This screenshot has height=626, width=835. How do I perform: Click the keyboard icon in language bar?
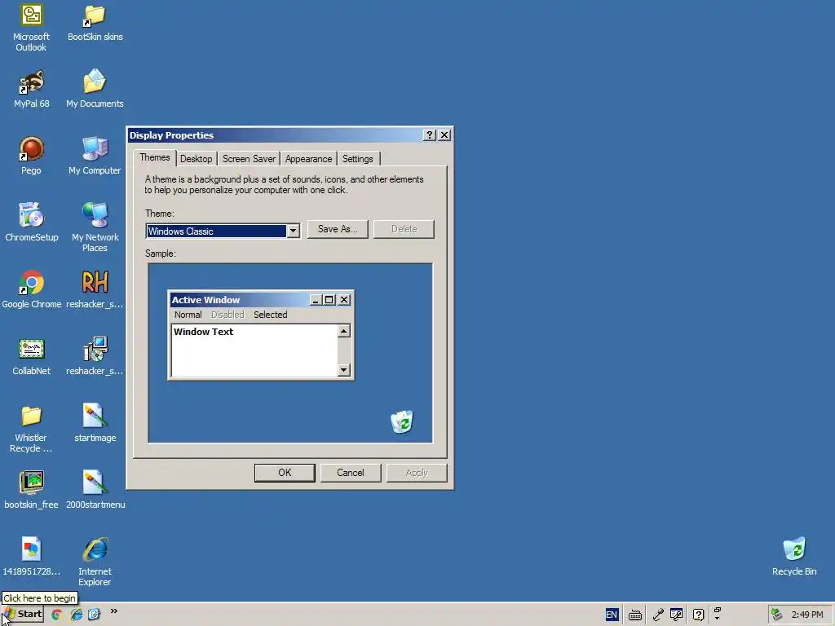pyautogui.click(x=634, y=615)
